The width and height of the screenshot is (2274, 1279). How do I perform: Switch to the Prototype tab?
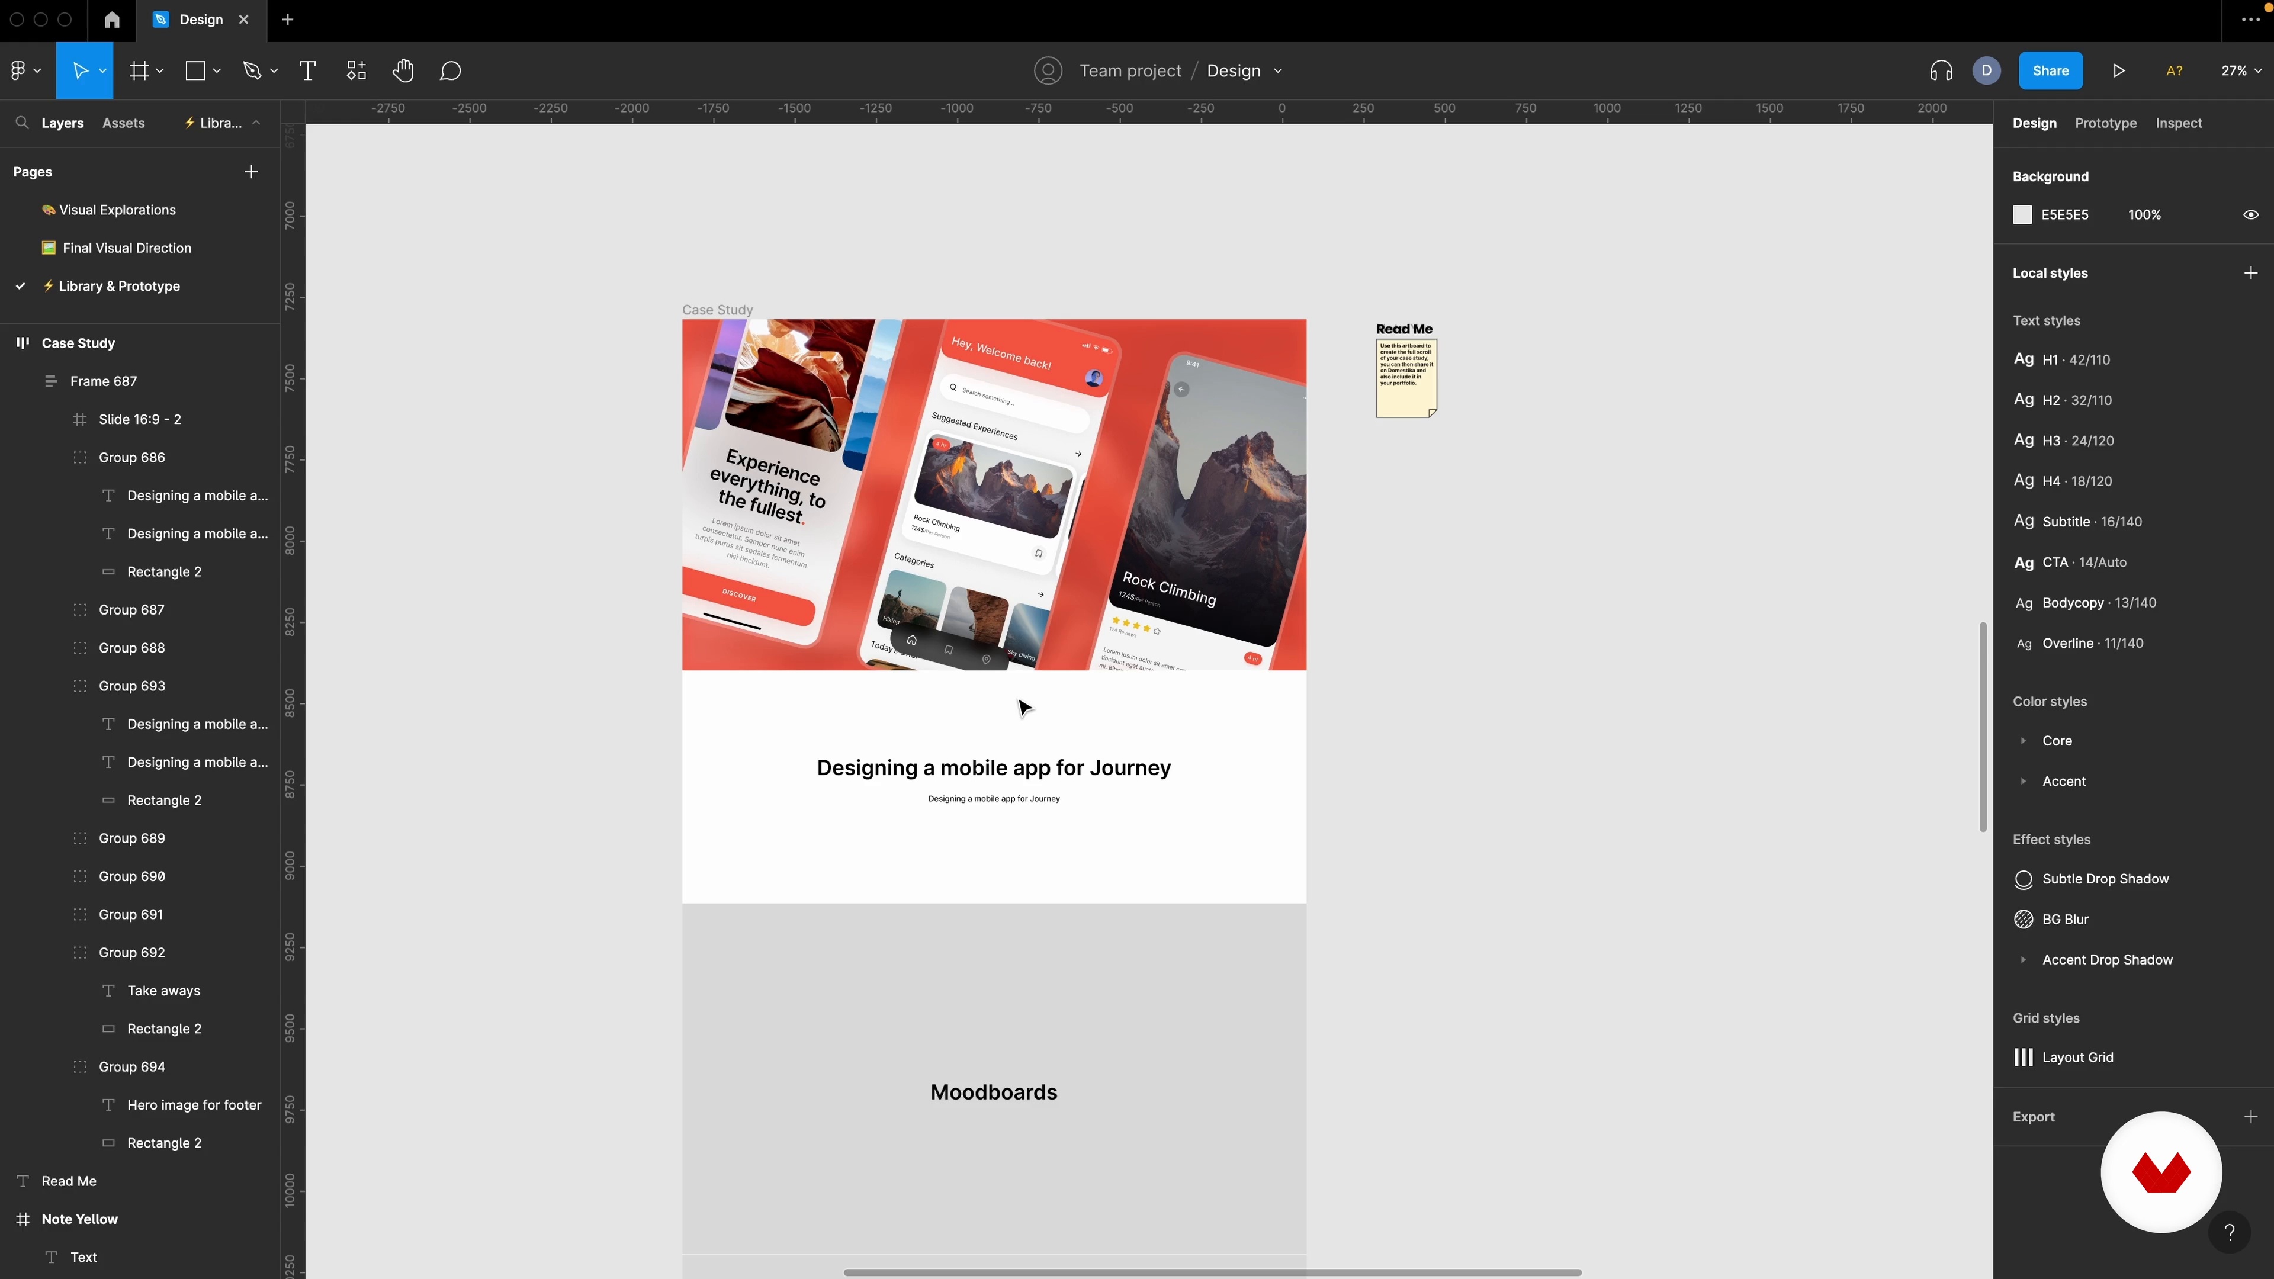click(x=2105, y=123)
